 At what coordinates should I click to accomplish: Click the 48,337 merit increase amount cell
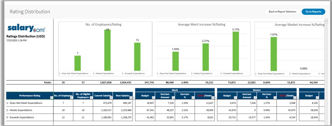point(165,110)
